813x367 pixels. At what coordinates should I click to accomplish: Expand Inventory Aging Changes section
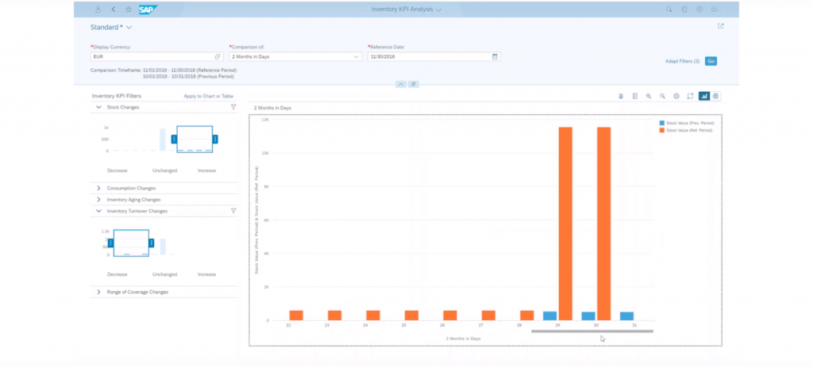99,199
